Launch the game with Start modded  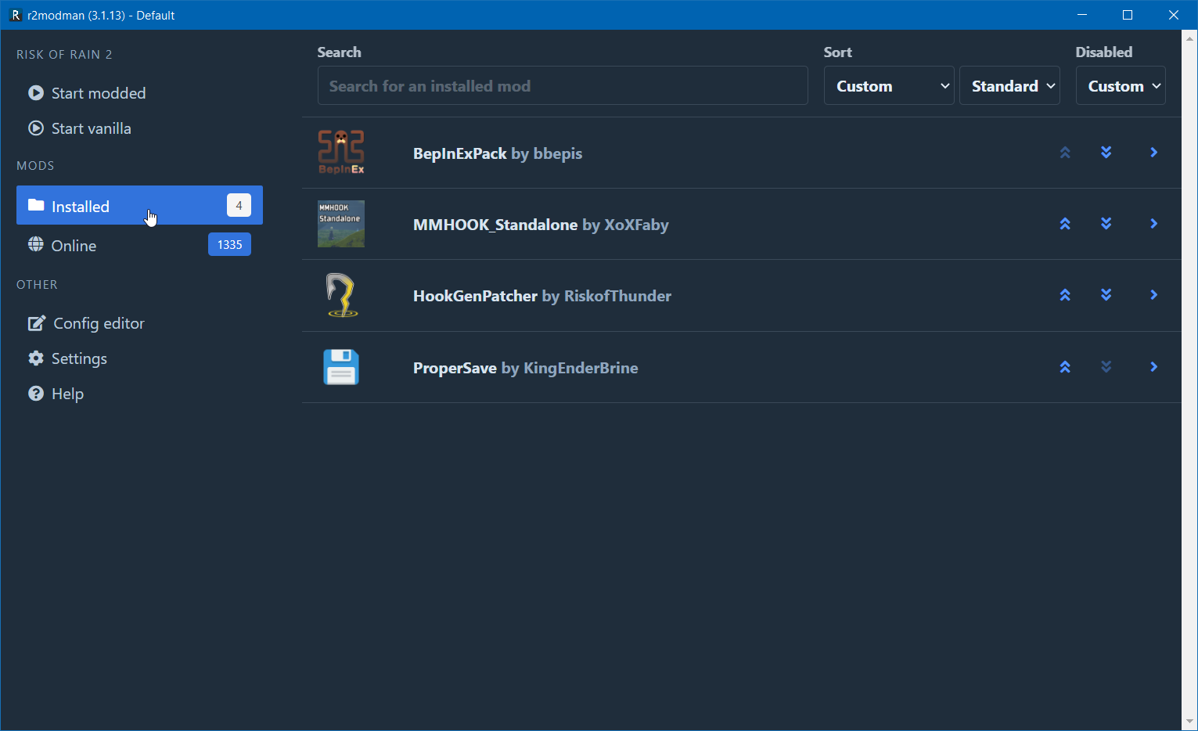(139, 93)
